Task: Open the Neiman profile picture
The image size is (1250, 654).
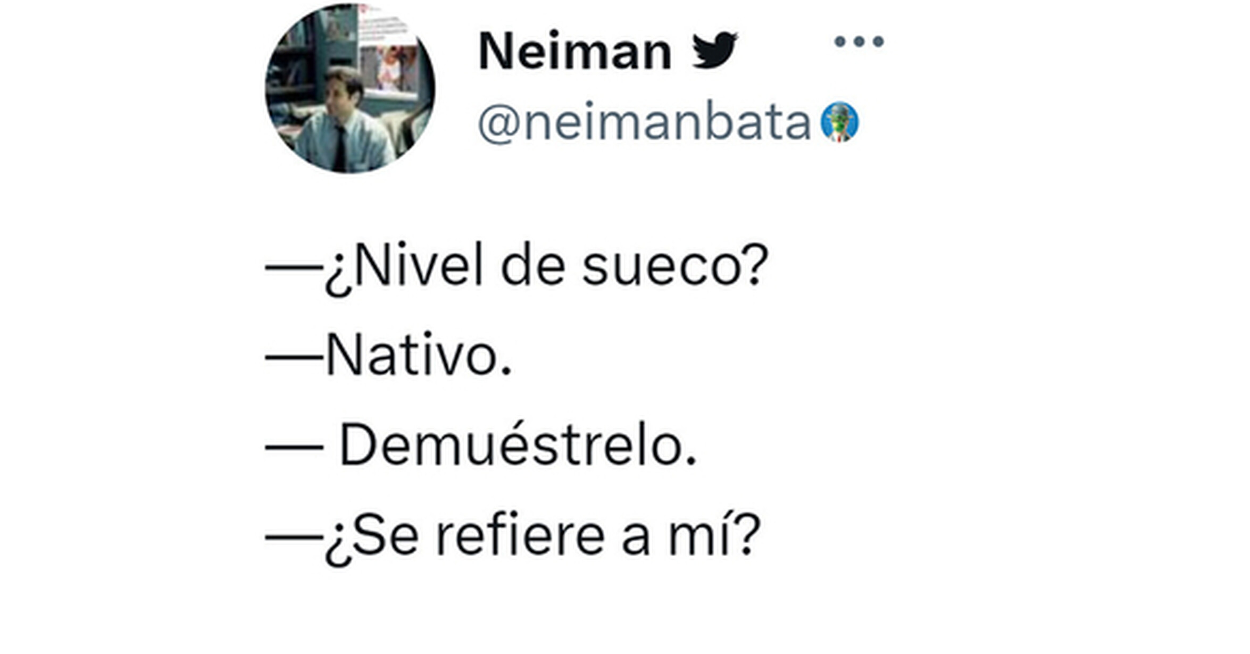Action: [x=350, y=88]
